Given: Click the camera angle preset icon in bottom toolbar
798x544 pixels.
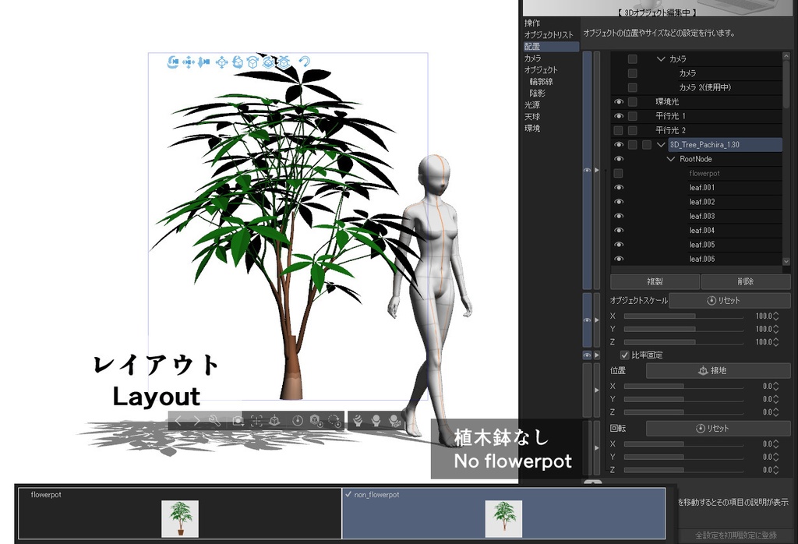Looking at the screenshot, I should [x=238, y=421].
